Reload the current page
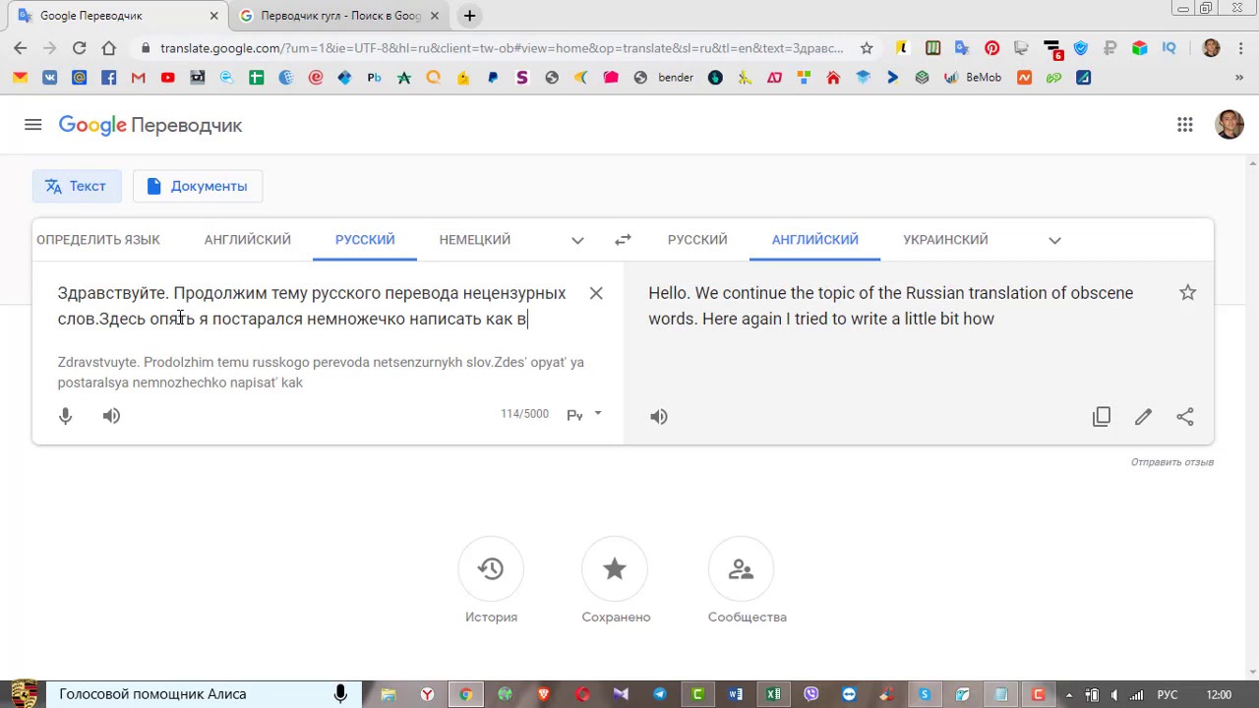This screenshot has height=708, width=1259. point(80,48)
